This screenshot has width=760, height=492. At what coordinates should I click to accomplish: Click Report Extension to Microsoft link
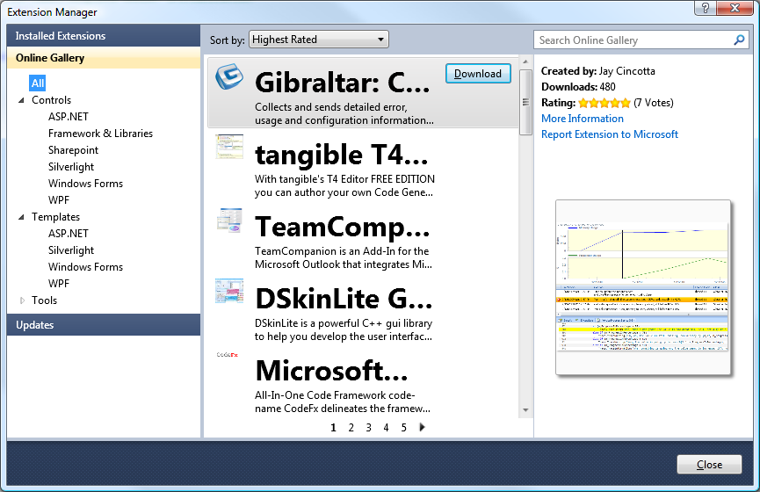point(610,134)
